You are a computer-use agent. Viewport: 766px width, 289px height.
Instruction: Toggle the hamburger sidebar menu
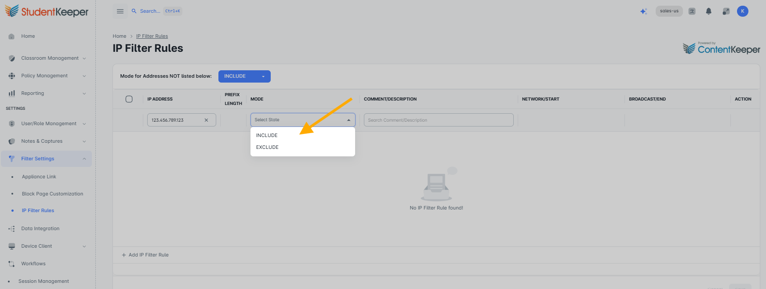pyautogui.click(x=120, y=11)
